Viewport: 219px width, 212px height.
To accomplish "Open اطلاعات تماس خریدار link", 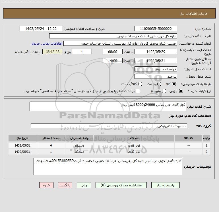I will click(47, 44).
